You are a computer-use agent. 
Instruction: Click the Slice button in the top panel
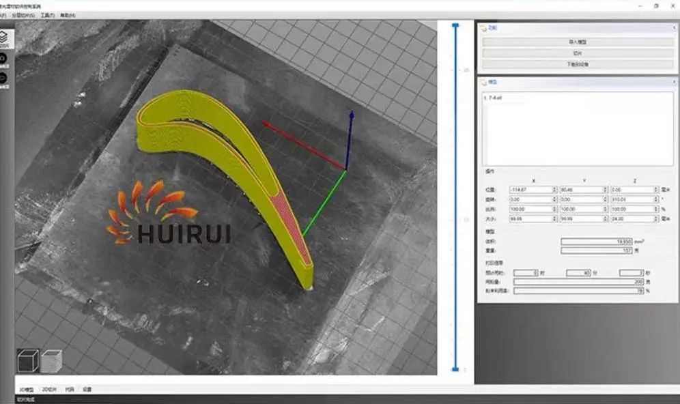click(578, 53)
